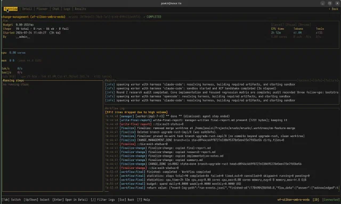Open the Planner tab
The height and width of the screenshot is (204, 341).
(42, 9)
